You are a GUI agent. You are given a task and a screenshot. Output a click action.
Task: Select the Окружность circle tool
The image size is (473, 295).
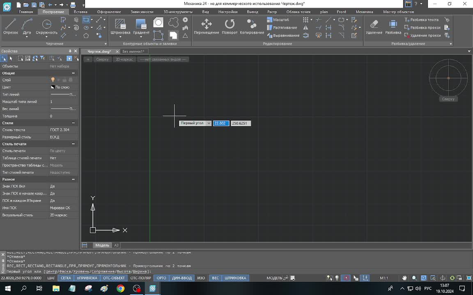(x=46, y=27)
